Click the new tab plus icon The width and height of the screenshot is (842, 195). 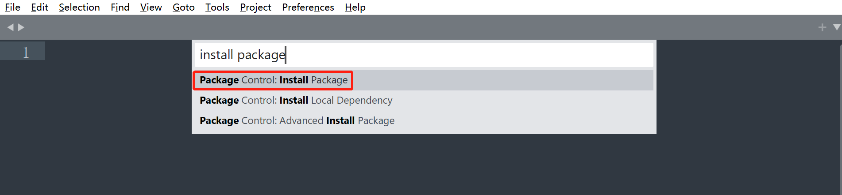(x=822, y=27)
